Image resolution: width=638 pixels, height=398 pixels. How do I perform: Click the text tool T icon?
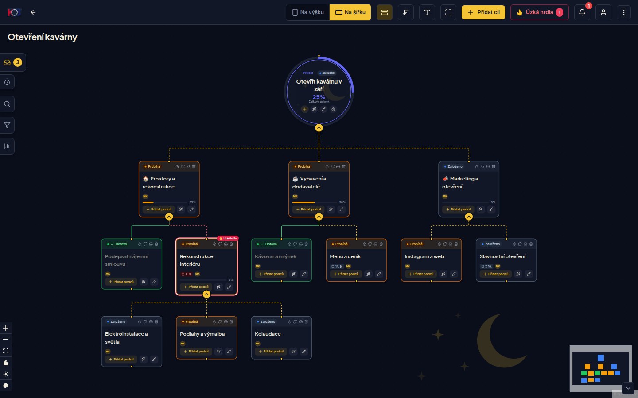pos(427,12)
